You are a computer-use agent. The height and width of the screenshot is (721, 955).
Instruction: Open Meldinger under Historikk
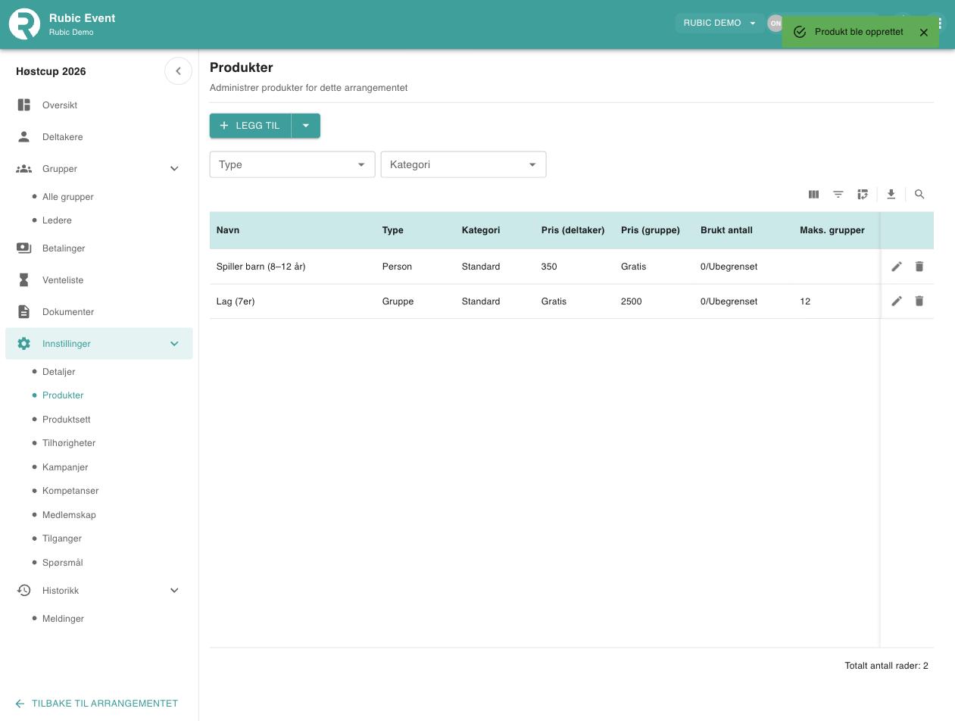pos(63,619)
